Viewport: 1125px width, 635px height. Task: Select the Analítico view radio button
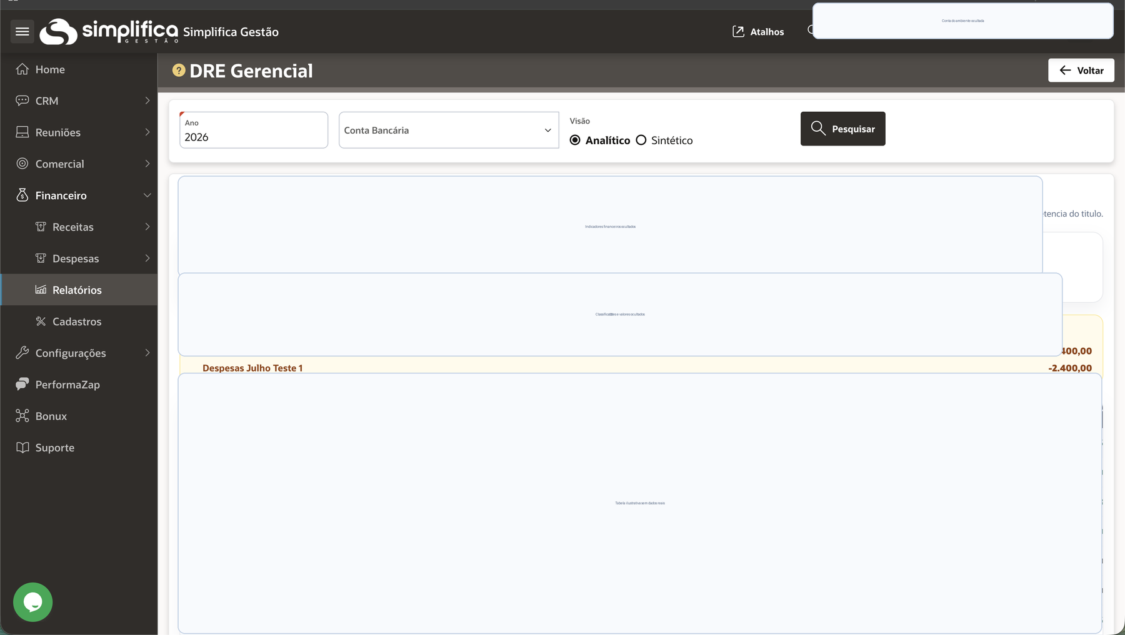click(575, 140)
